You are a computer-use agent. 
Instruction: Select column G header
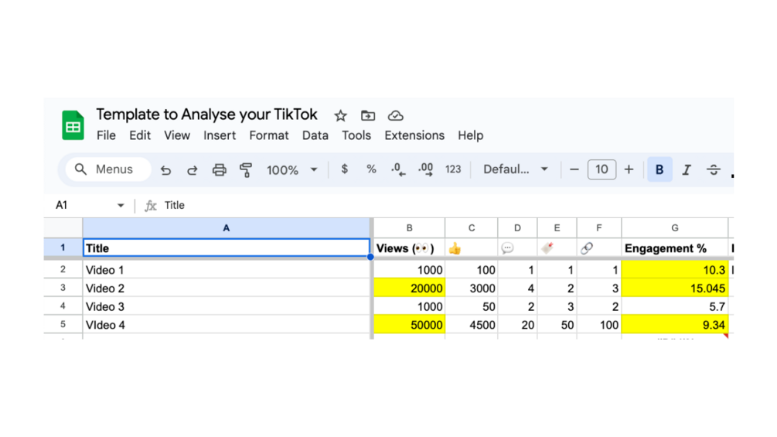tap(675, 228)
